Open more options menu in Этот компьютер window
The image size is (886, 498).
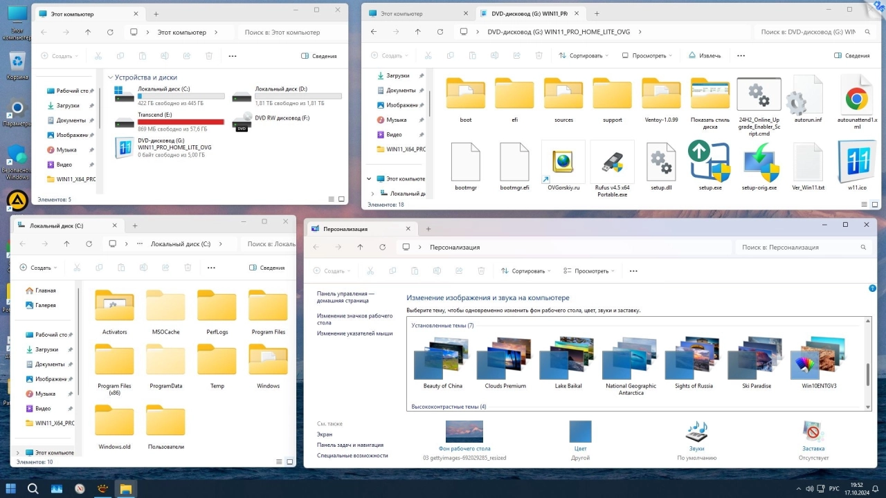[232, 56]
